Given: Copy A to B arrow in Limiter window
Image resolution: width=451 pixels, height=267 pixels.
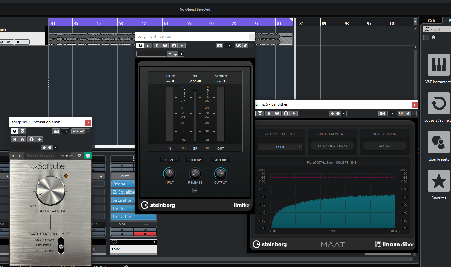Looking at the screenshot, I should point(182,46).
